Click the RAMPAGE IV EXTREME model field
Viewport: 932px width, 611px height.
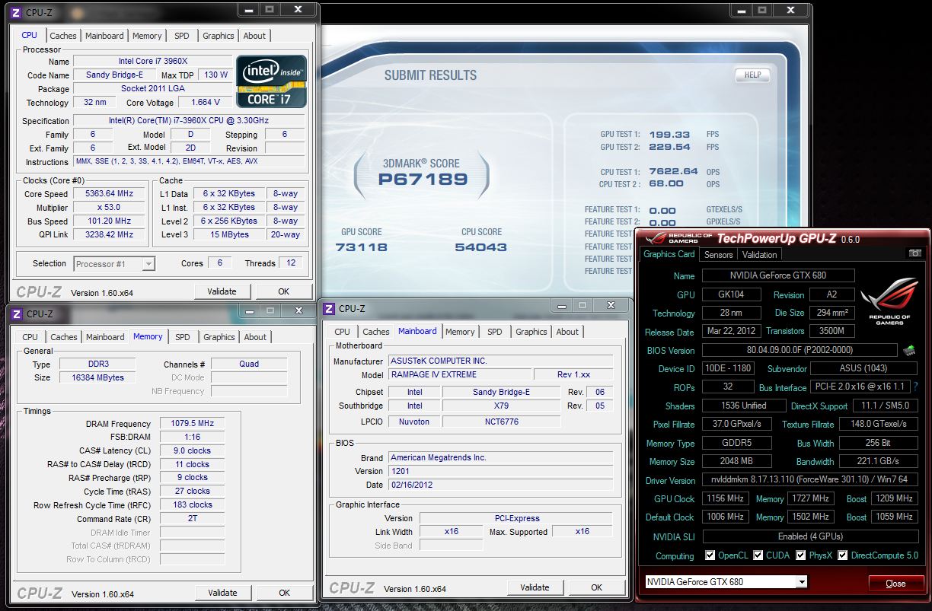pyautogui.click(x=458, y=375)
